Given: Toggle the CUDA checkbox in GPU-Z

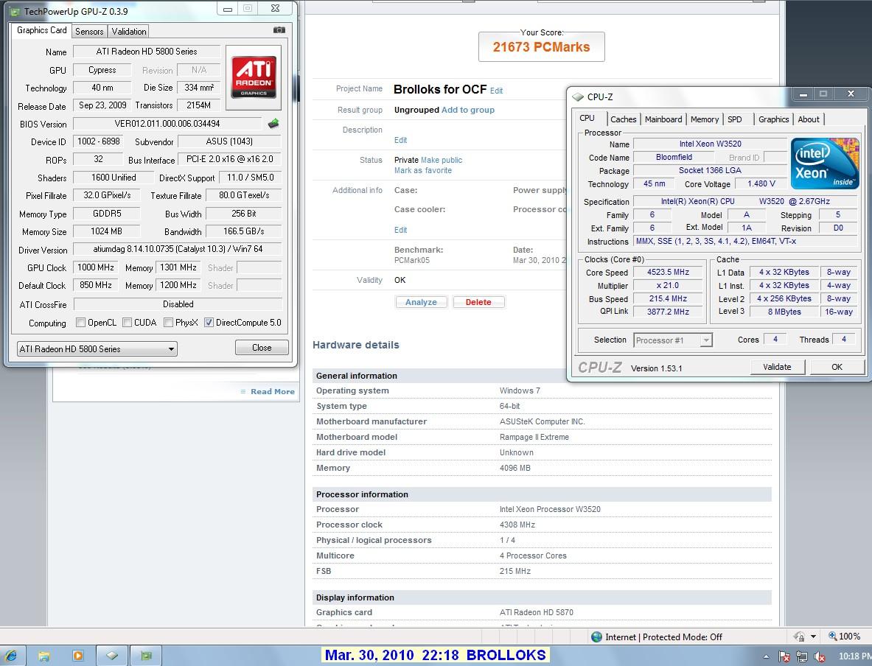Looking at the screenshot, I should 127,323.
